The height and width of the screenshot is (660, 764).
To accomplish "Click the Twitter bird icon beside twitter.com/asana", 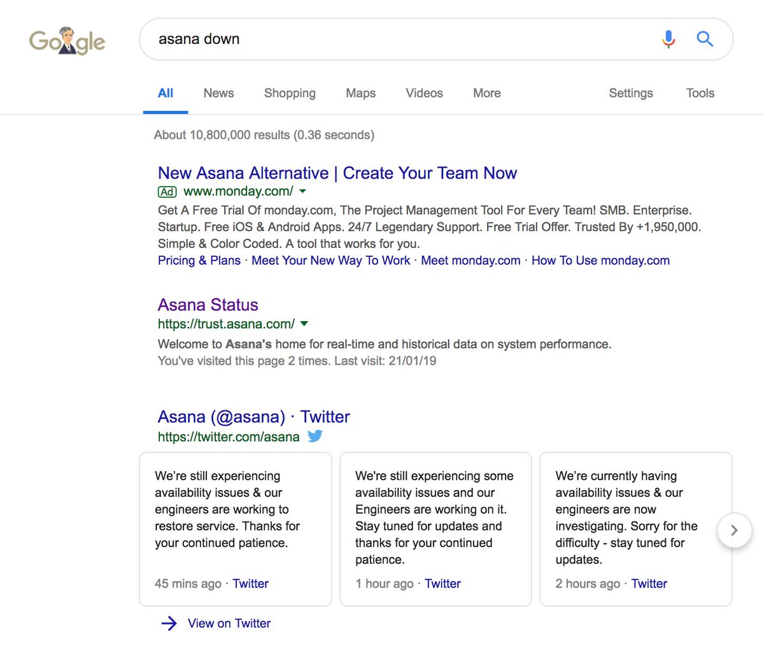I will [315, 436].
